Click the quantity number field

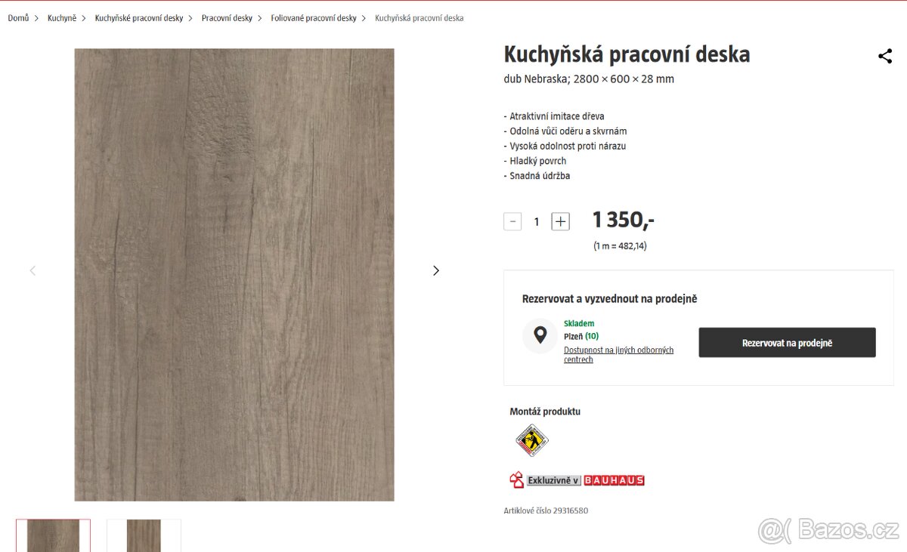[537, 221]
